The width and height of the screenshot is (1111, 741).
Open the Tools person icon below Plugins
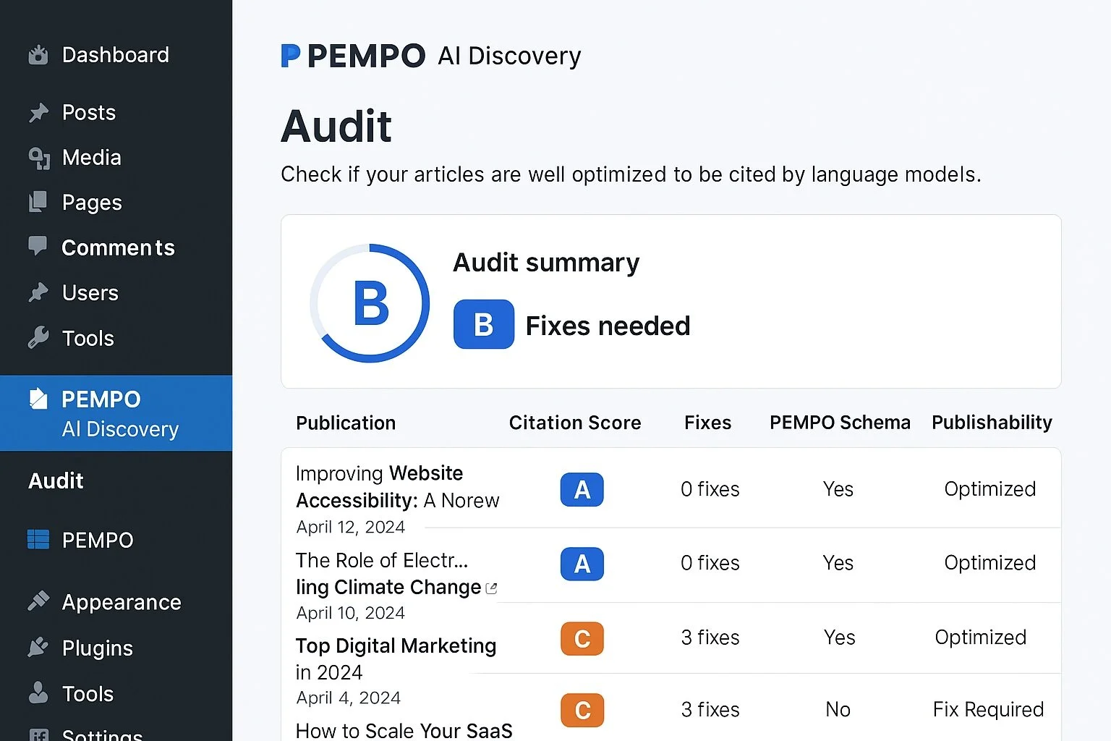(38, 693)
